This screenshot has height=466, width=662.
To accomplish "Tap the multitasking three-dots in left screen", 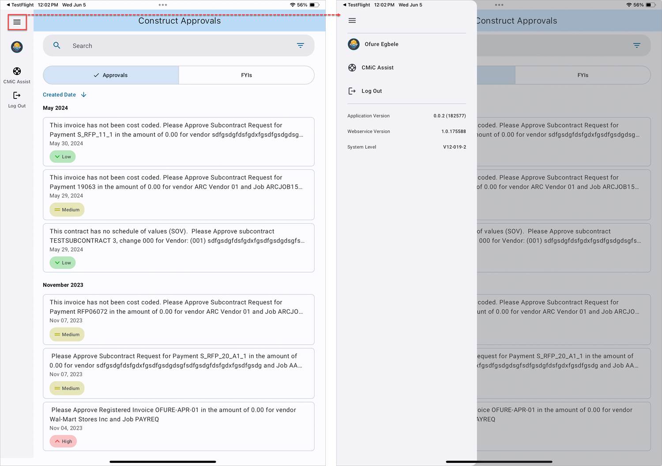I will [x=163, y=5].
